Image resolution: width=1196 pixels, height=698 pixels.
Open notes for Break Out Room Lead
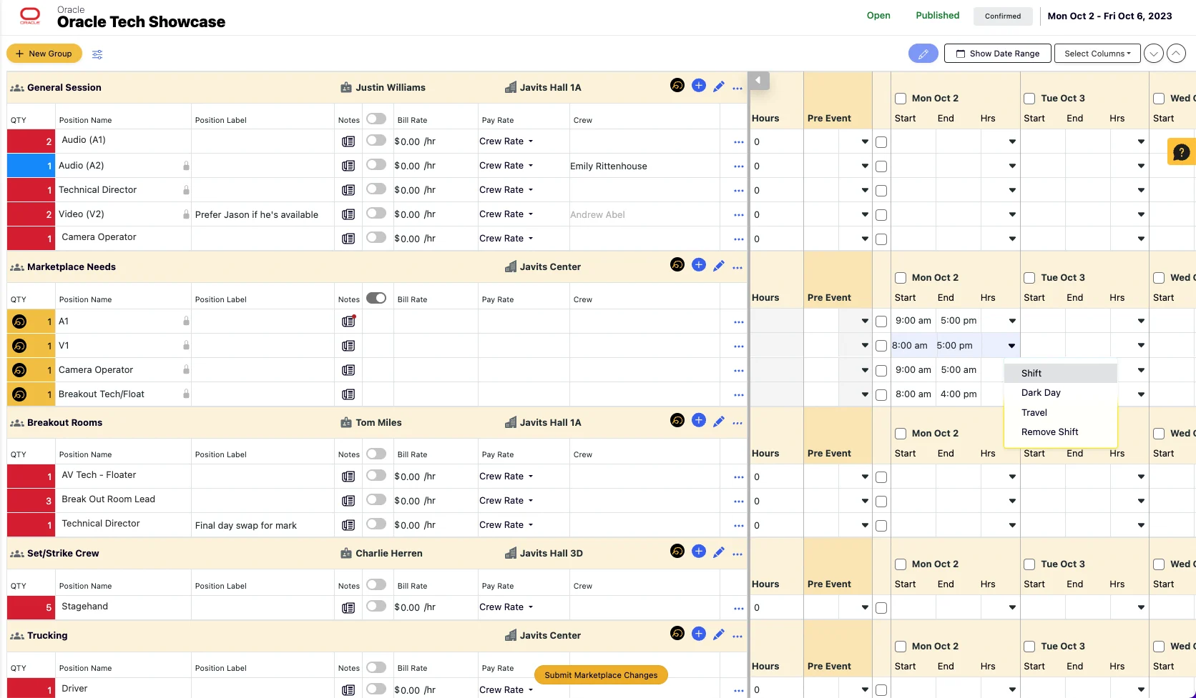348,501
